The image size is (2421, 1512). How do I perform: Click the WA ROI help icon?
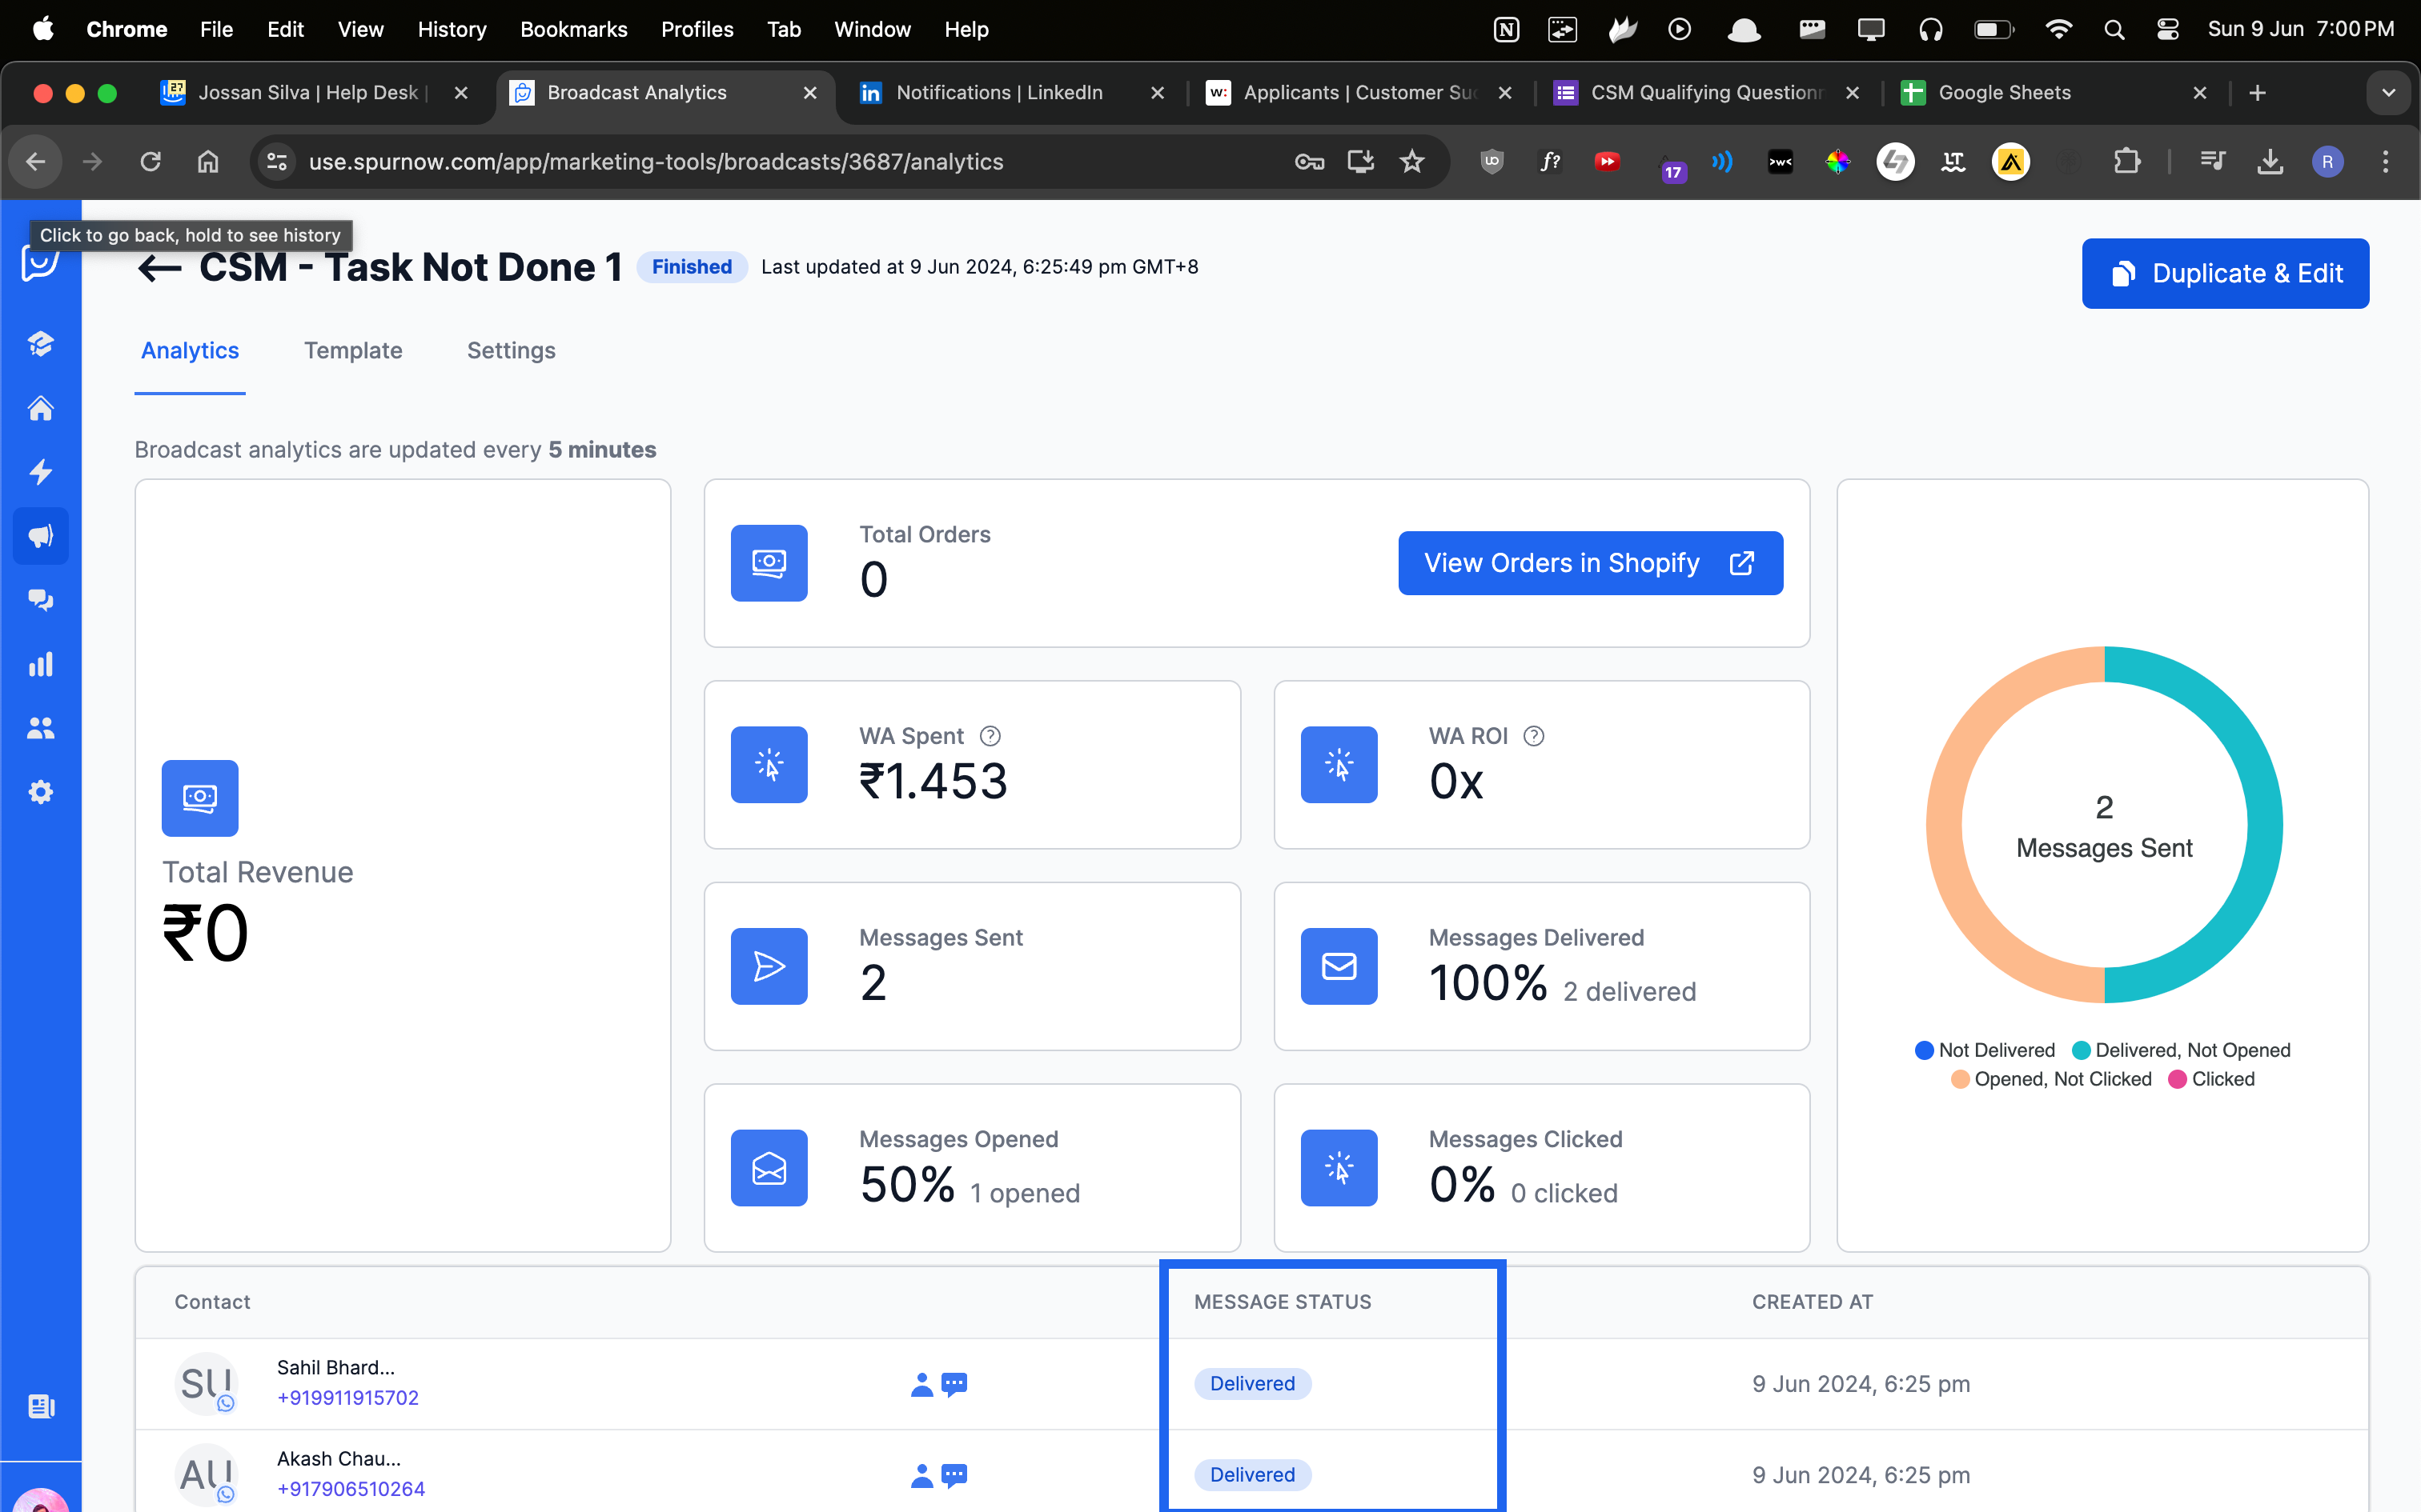point(1534,736)
